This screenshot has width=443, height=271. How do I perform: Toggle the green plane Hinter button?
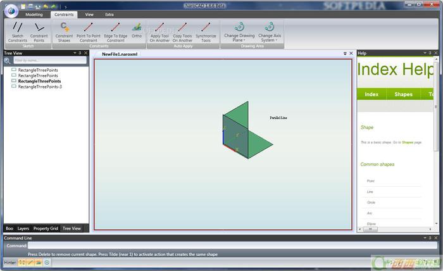pos(39,263)
